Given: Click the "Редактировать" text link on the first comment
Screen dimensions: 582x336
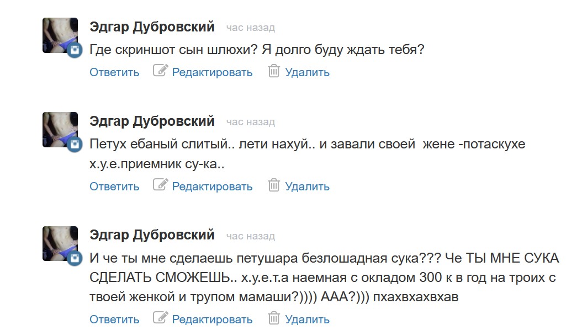Looking at the screenshot, I should [212, 72].
